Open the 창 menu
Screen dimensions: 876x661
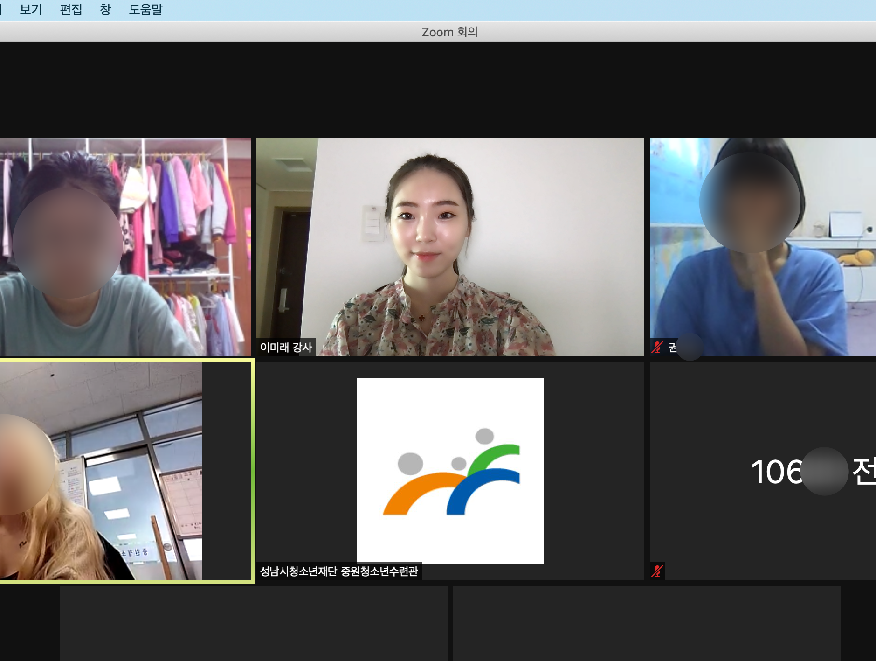pyautogui.click(x=105, y=10)
